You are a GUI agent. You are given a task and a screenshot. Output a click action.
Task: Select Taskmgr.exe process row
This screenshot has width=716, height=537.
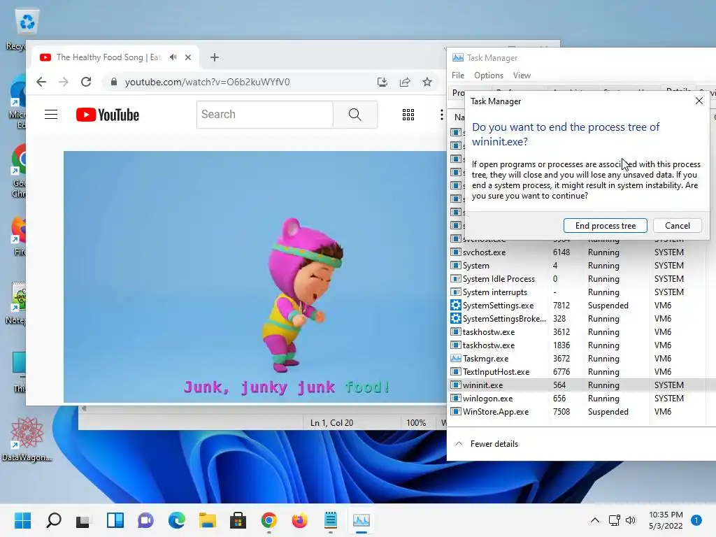(x=581, y=359)
